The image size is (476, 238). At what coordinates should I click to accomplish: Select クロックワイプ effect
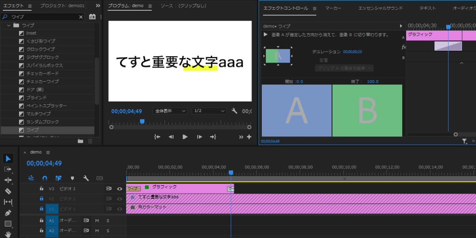click(x=40, y=49)
